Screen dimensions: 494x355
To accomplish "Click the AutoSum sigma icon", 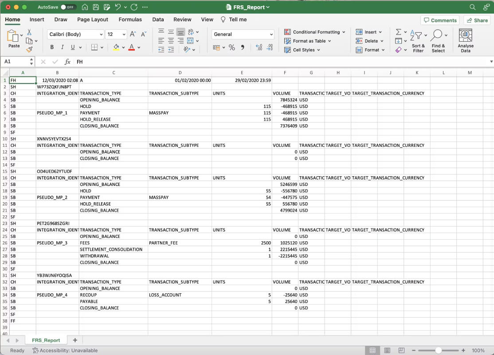I will click(x=399, y=32).
